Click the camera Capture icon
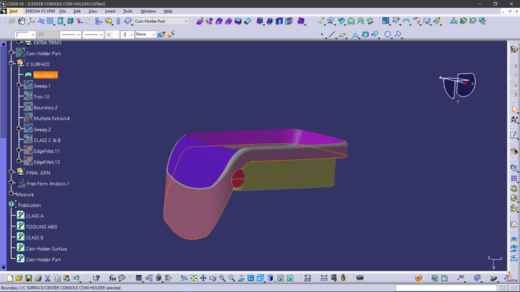The image size is (520, 292). point(360,278)
